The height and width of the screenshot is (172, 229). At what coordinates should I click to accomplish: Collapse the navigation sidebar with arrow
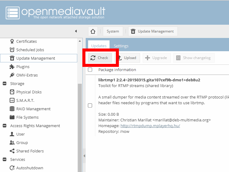(x=76, y=31)
